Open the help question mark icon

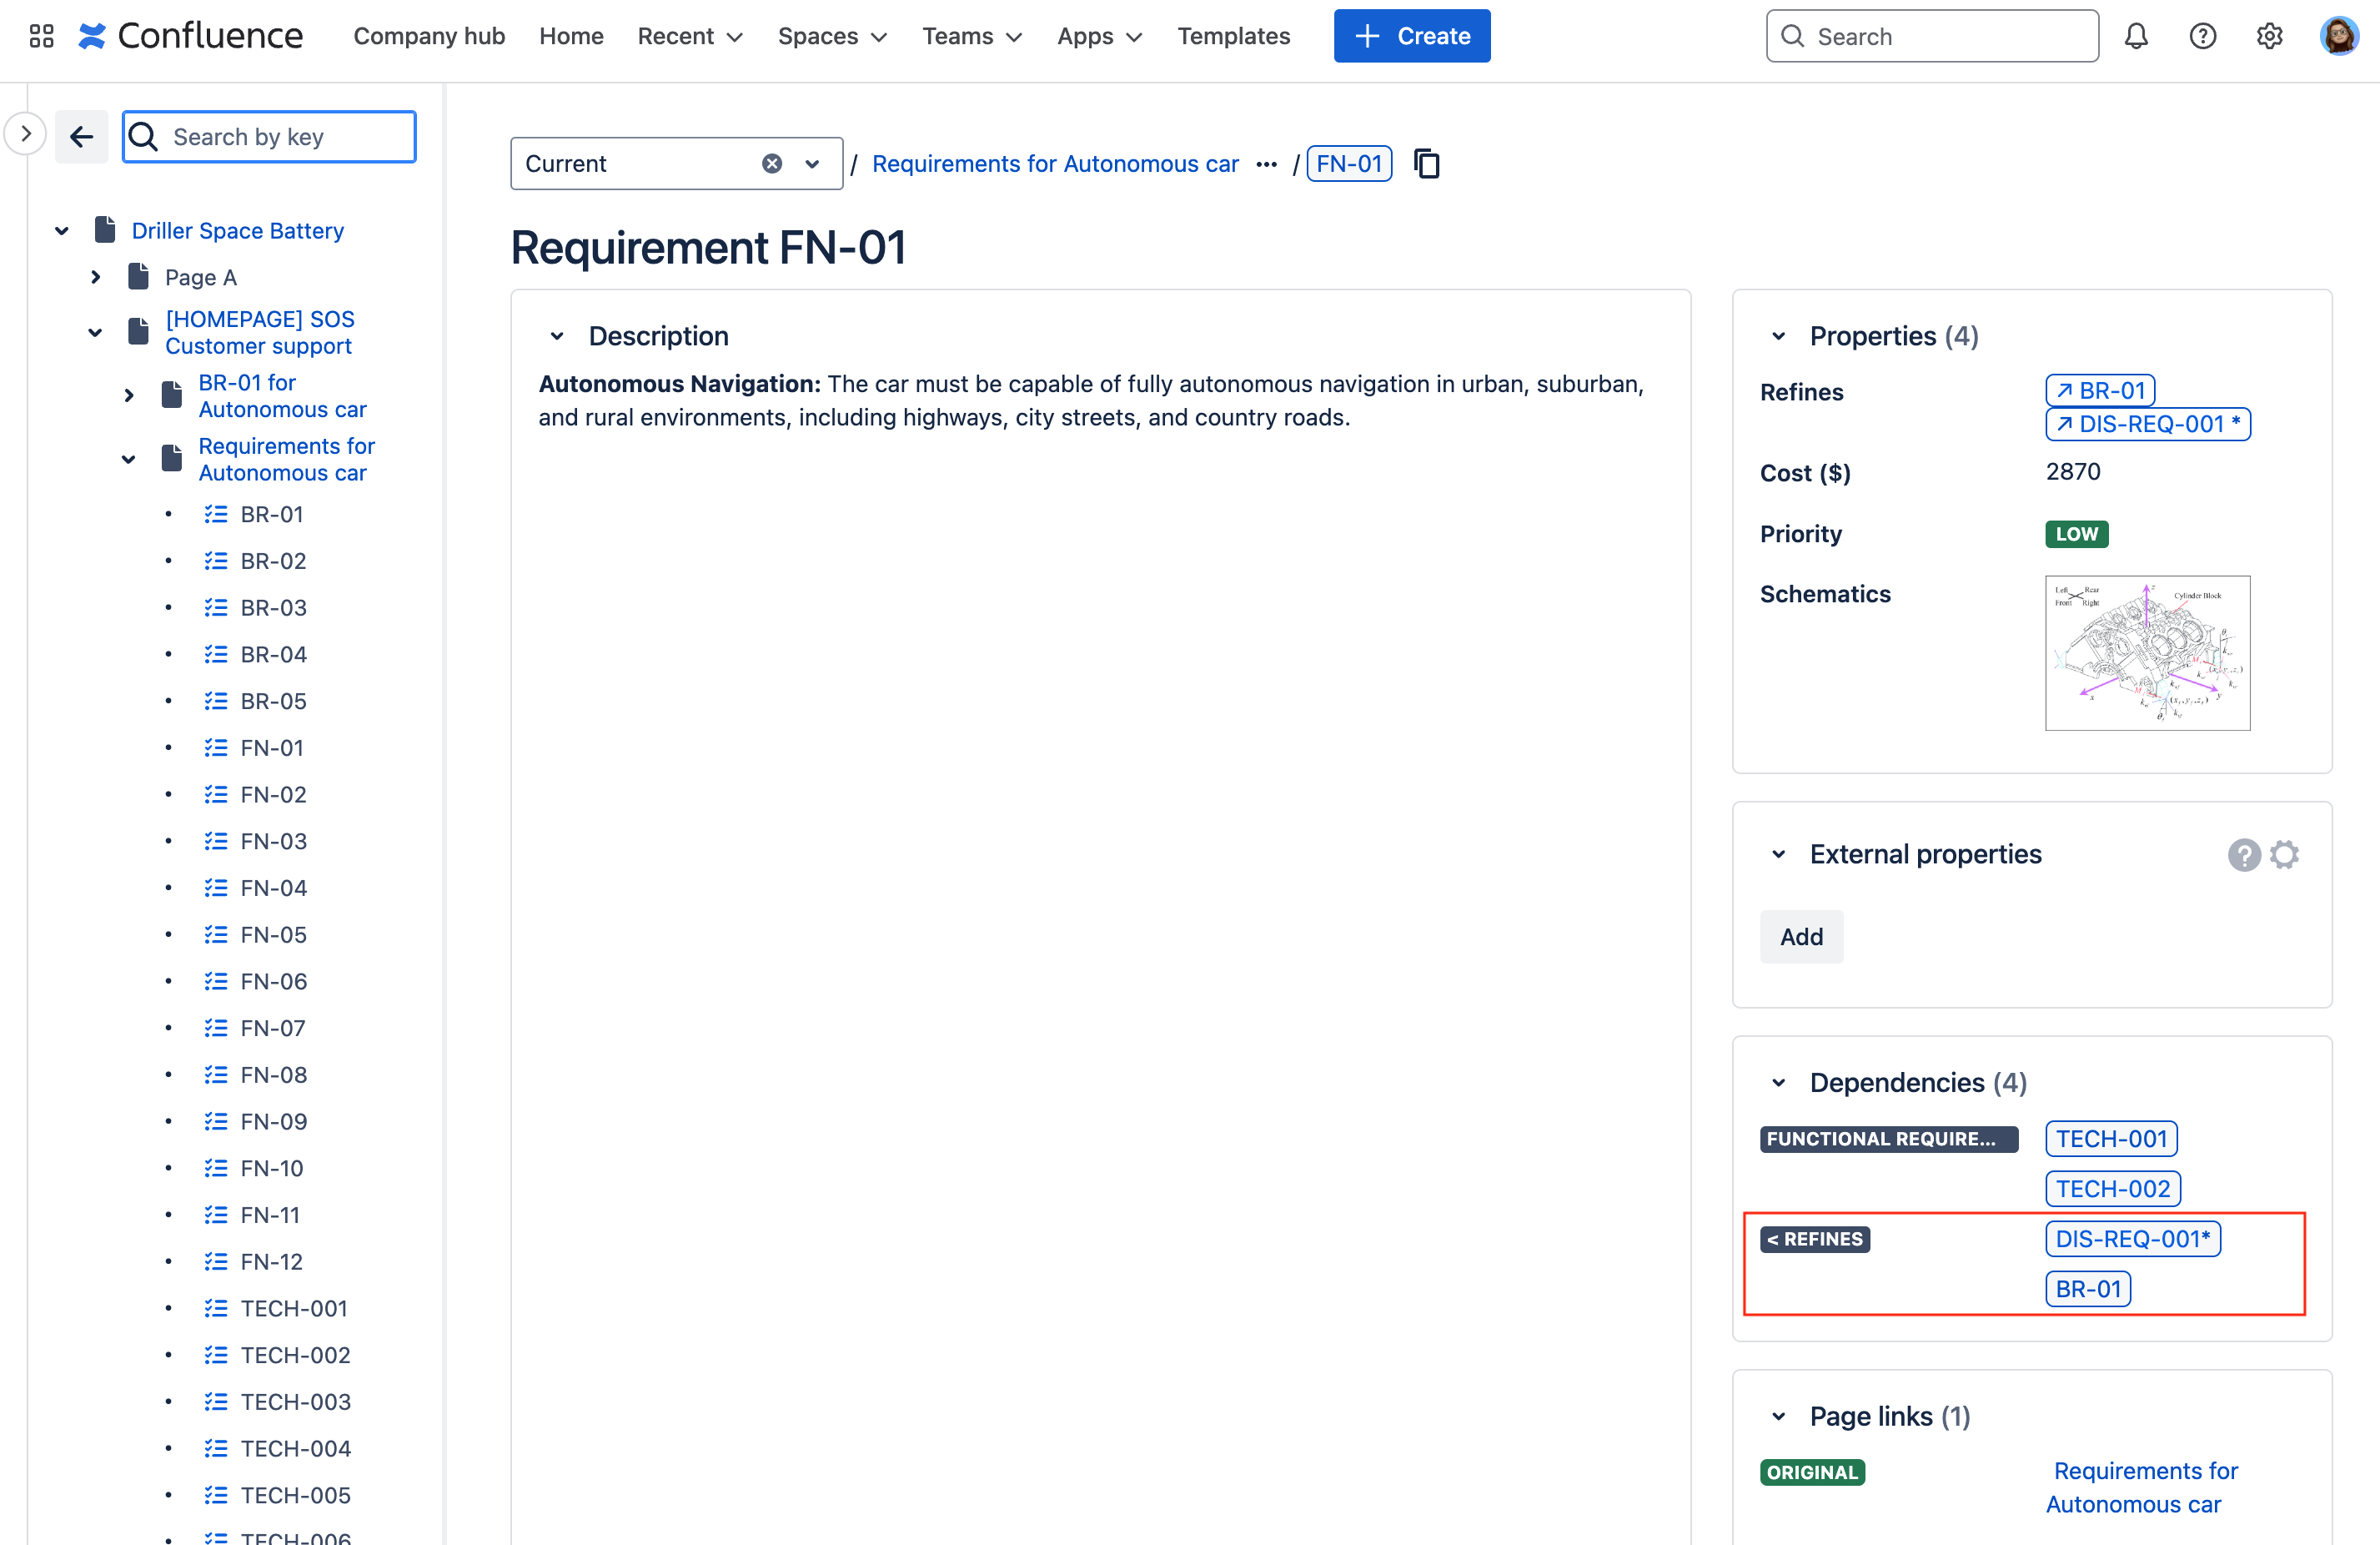[x=2203, y=35]
